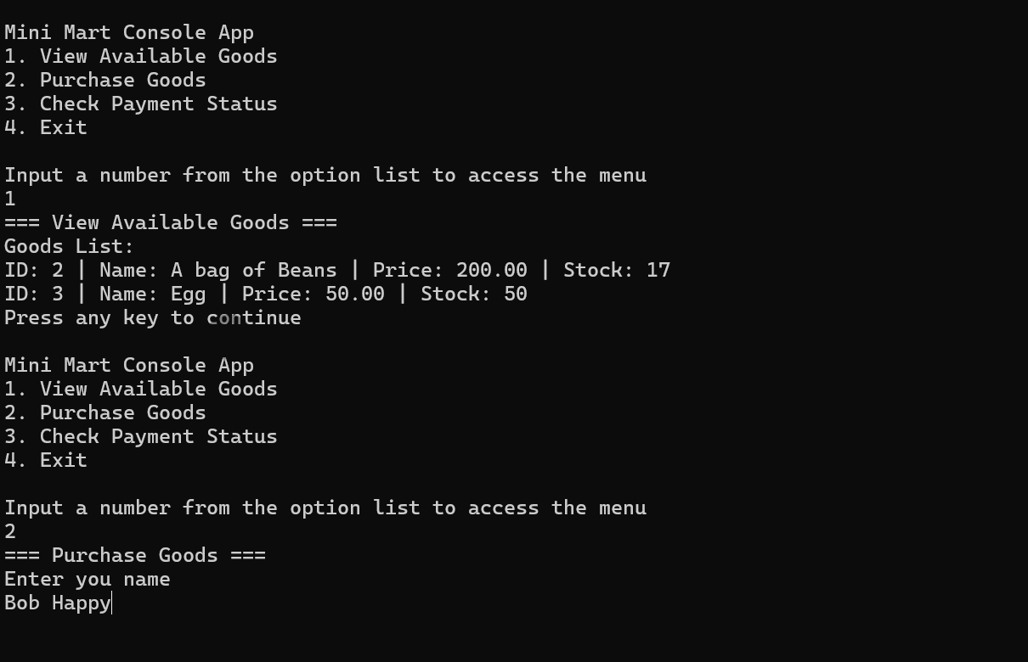Place the cursor right after "Bob Happy"

pos(111,603)
